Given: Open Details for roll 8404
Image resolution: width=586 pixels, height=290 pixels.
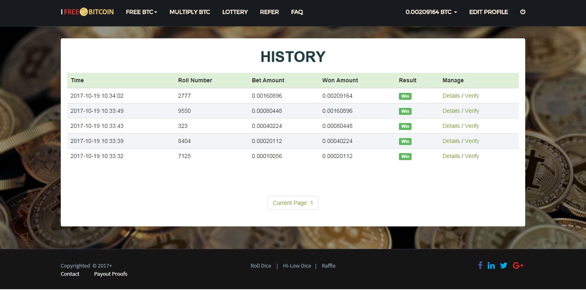Looking at the screenshot, I should [451, 141].
